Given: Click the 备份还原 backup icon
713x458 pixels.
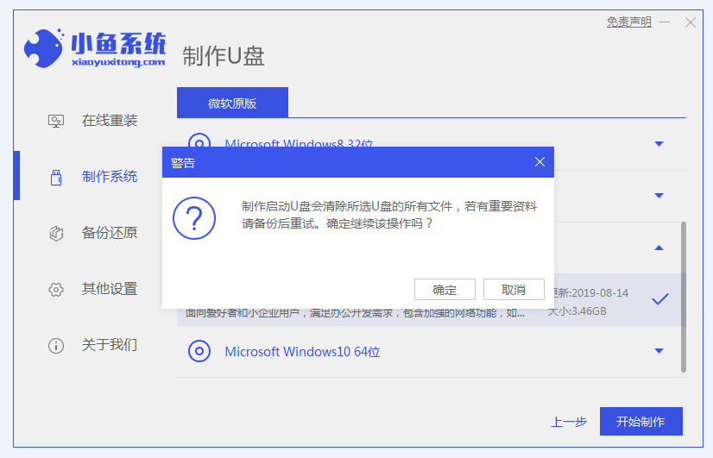Looking at the screenshot, I should tap(56, 233).
